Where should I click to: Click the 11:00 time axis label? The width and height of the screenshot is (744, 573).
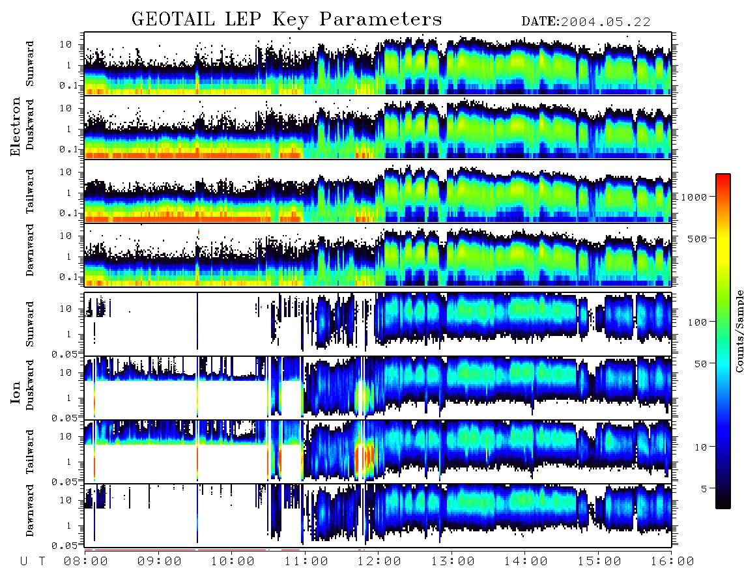(306, 562)
